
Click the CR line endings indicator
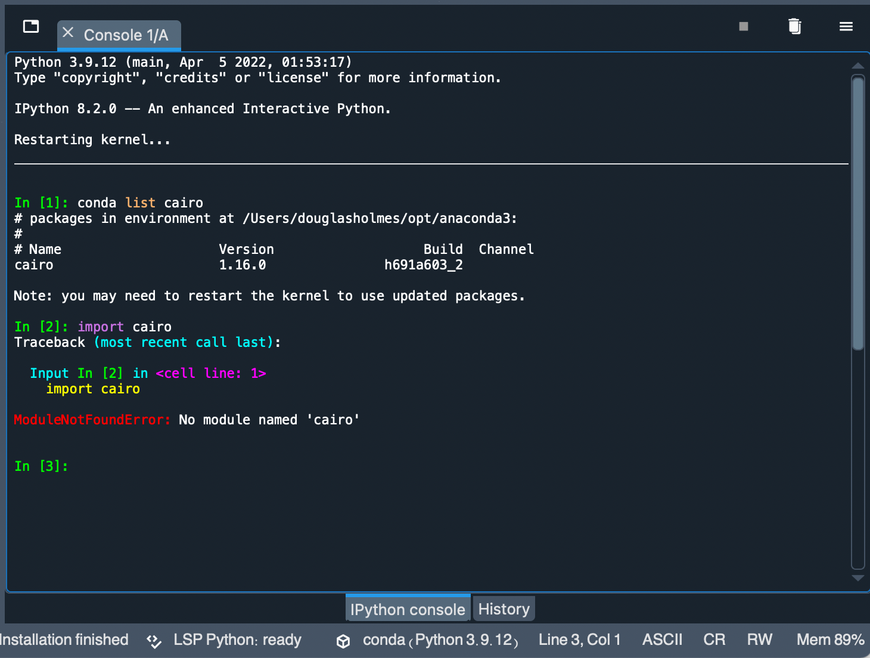[714, 640]
